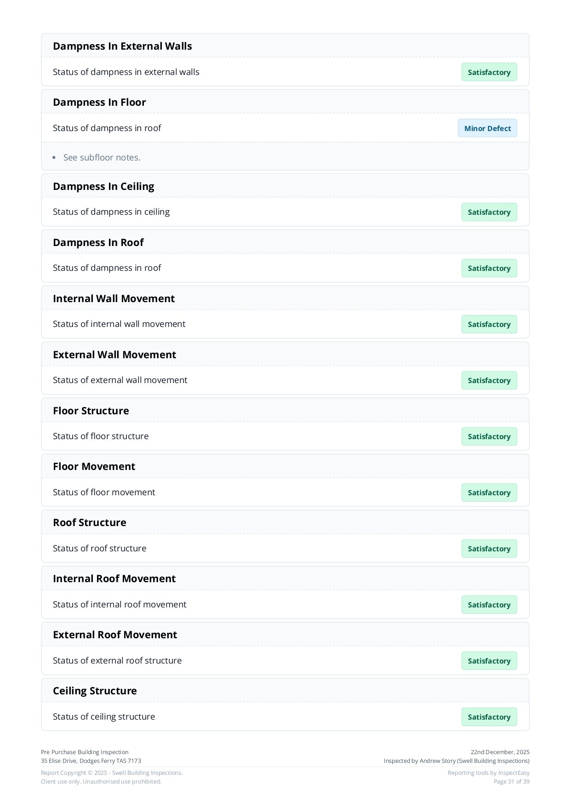Viewport: 571px width, 807px height.
Task: Click Satisfactory badge for dampness in external walls
Action: [489, 72]
